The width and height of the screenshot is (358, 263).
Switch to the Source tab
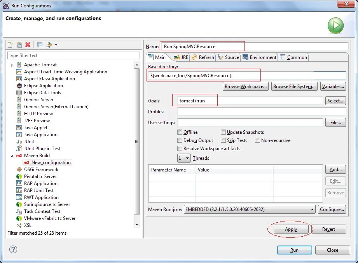point(228,57)
